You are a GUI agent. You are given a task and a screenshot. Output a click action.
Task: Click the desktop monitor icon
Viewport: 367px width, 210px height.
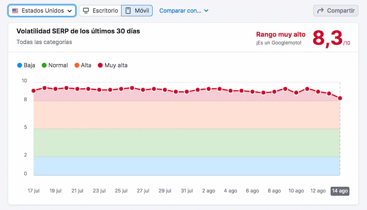coord(86,11)
